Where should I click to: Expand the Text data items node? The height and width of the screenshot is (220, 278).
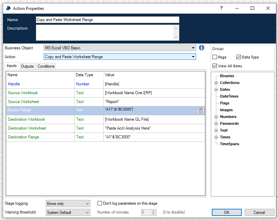[x=216, y=130]
